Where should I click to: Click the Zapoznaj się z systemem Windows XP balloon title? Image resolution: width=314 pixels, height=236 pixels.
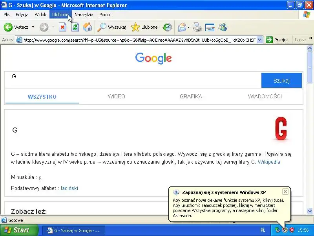pyautogui.click(x=224, y=192)
